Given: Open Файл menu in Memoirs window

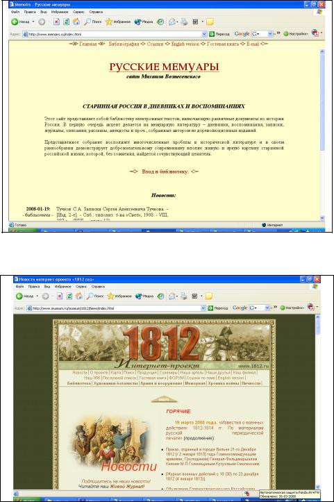Looking at the screenshot, I should click(15, 12).
